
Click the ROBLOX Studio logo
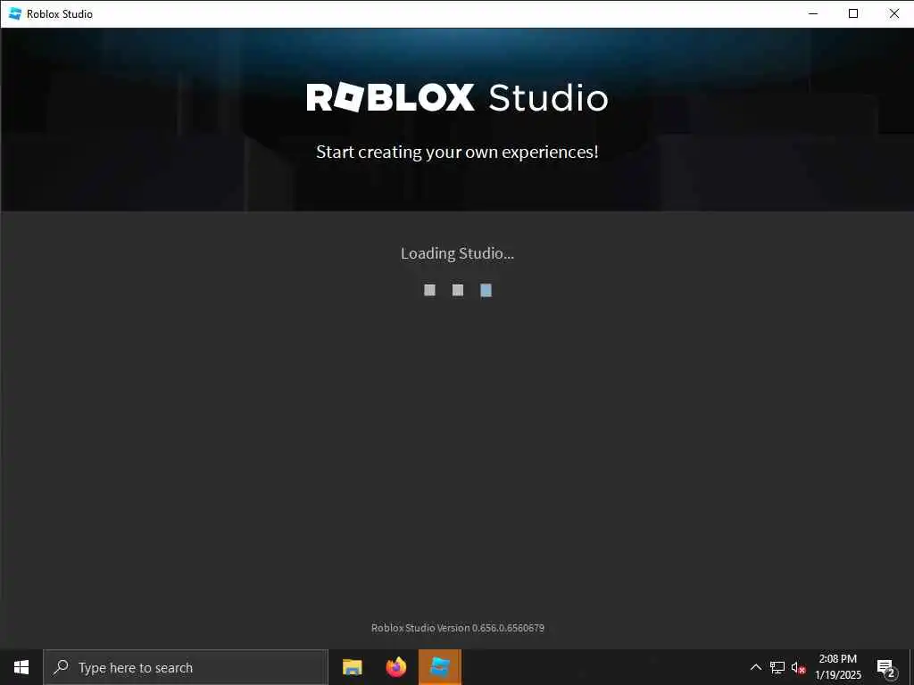coord(457,97)
